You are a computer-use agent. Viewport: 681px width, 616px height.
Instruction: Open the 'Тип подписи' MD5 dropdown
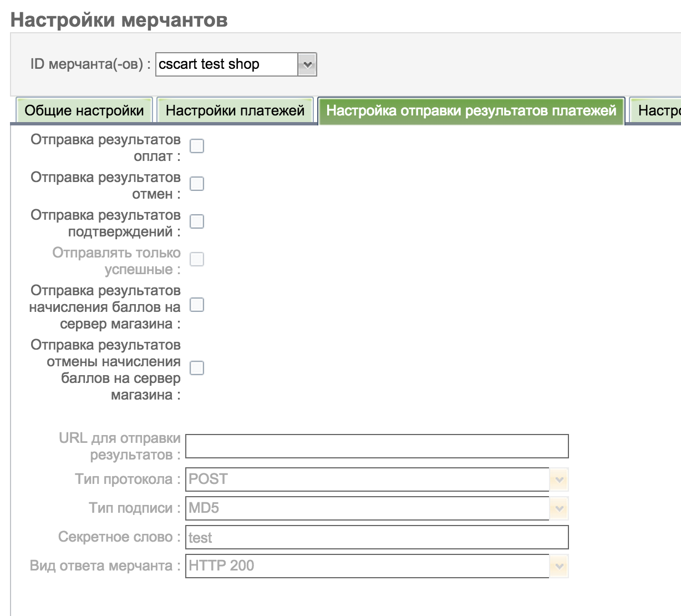(377, 508)
